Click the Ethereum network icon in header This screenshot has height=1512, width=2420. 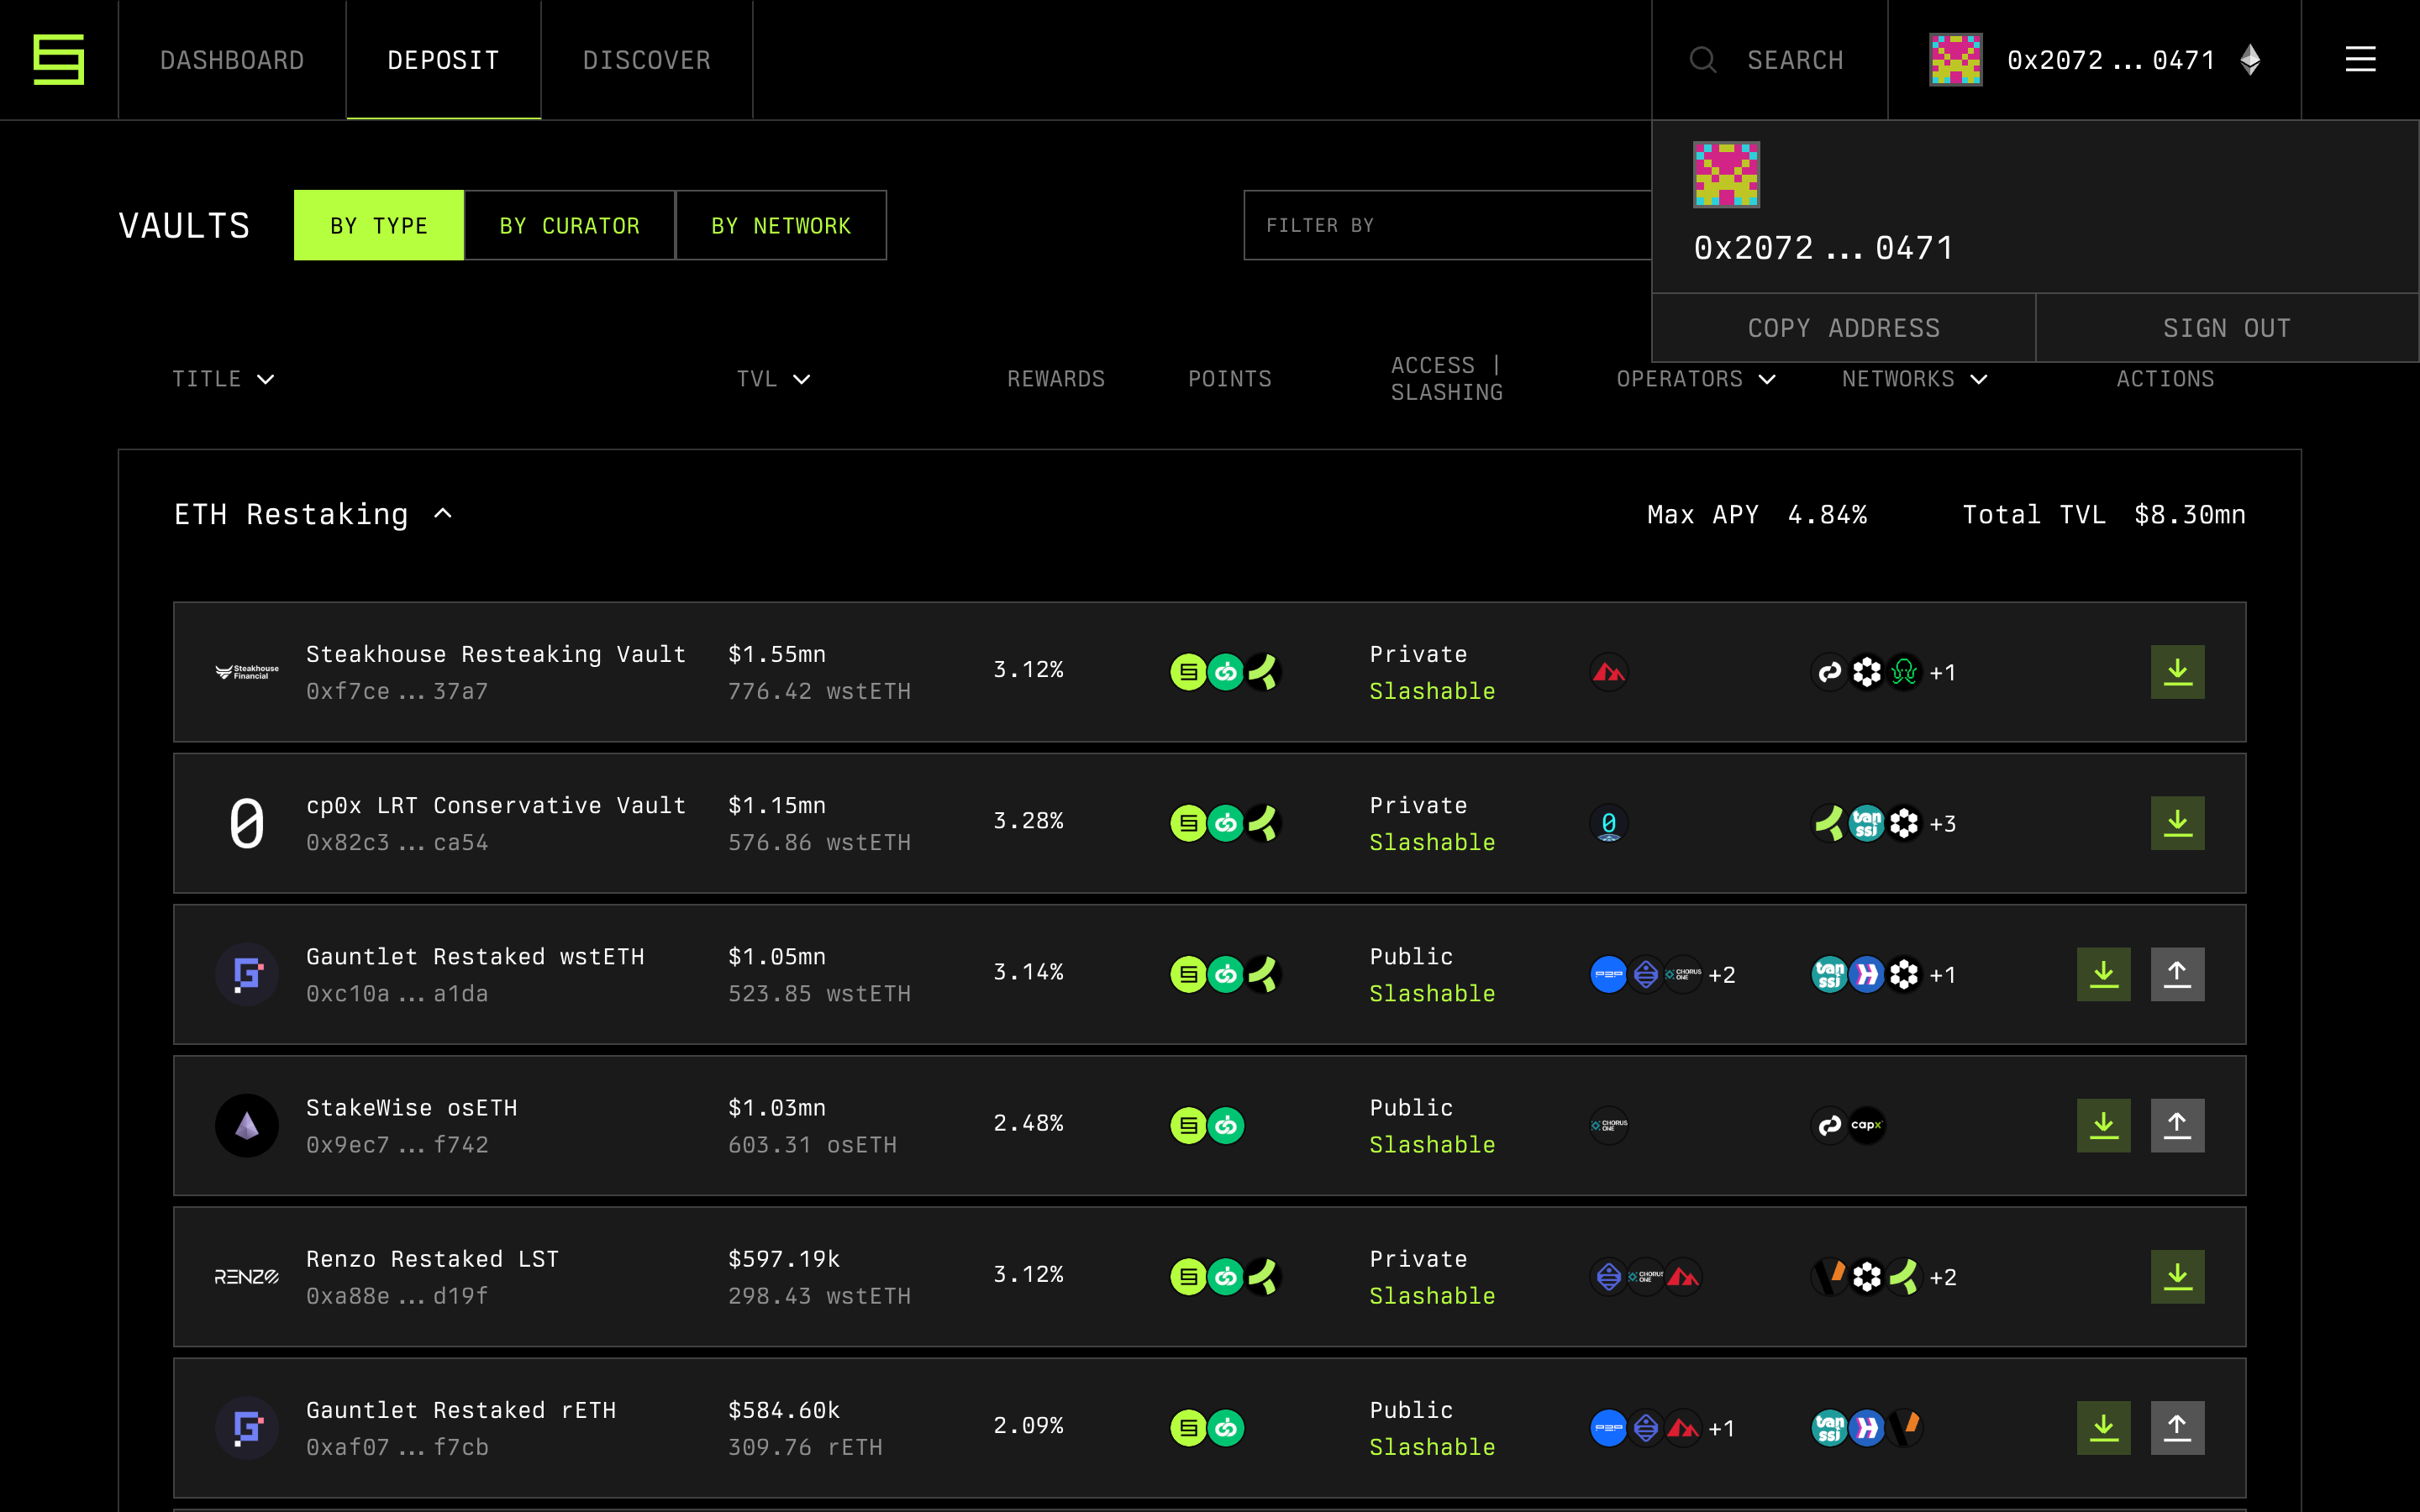[x=2250, y=60]
